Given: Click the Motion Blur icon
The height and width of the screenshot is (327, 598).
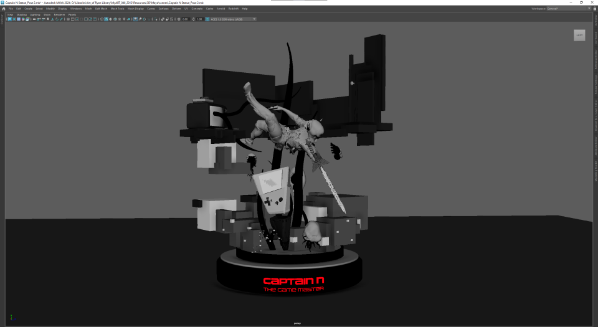Looking at the screenshot, I should pos(140,19).
